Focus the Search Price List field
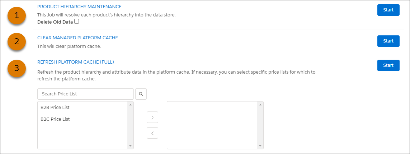410x154 pixels. tap(85, 94)
